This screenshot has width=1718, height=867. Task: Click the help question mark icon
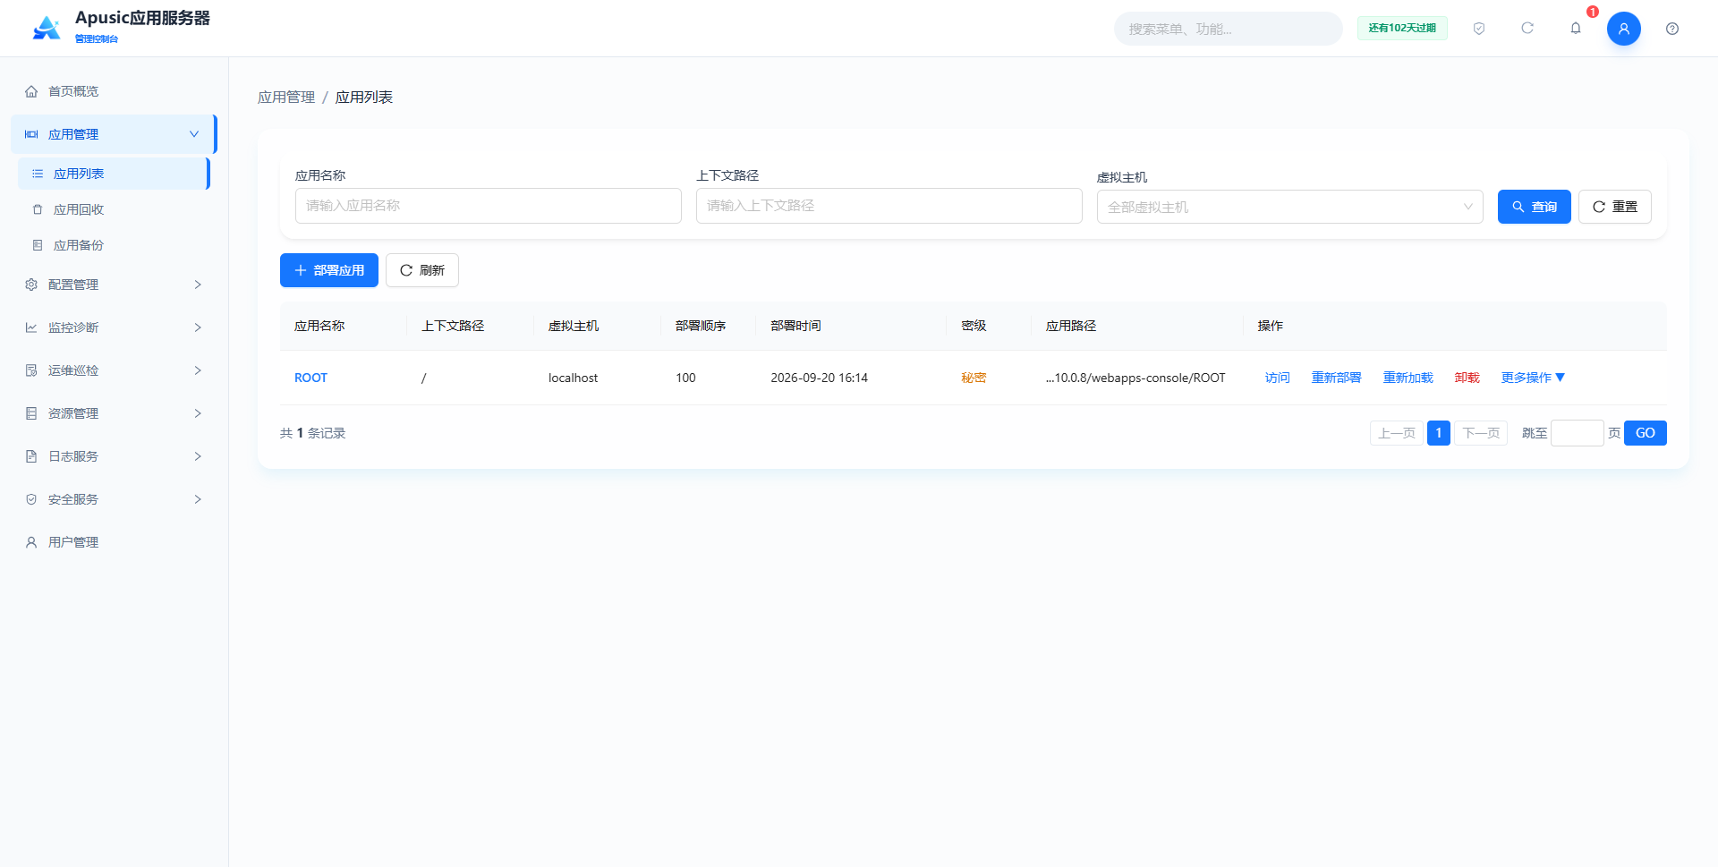click(1672, 29)
